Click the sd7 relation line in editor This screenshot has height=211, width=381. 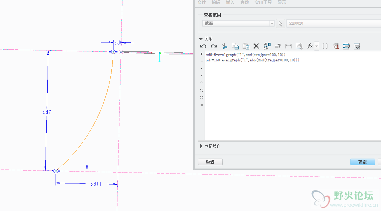pyautogui.click(x=253, y=60)
